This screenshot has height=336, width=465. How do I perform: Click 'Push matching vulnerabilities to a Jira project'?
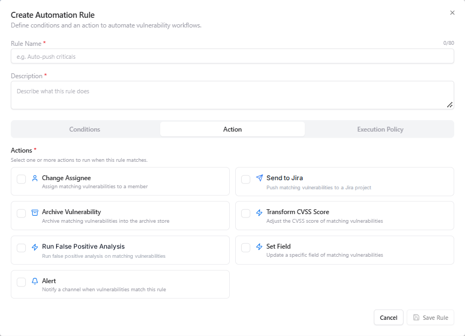tap(319, 188)
